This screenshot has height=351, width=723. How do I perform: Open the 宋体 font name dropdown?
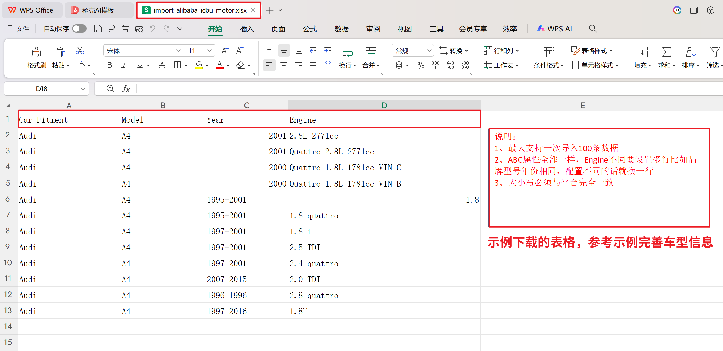tap(178, 51)
